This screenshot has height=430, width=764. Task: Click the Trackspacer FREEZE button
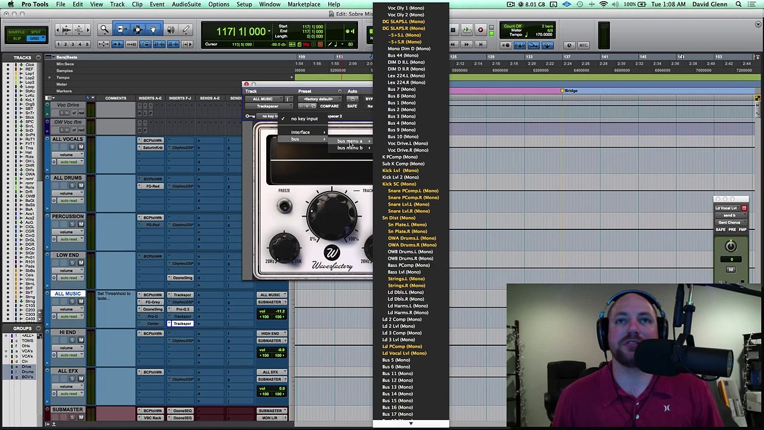(285, 207)
